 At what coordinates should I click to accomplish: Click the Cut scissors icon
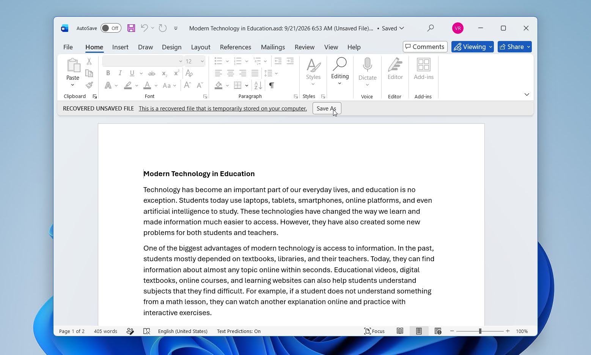[89, 61]
